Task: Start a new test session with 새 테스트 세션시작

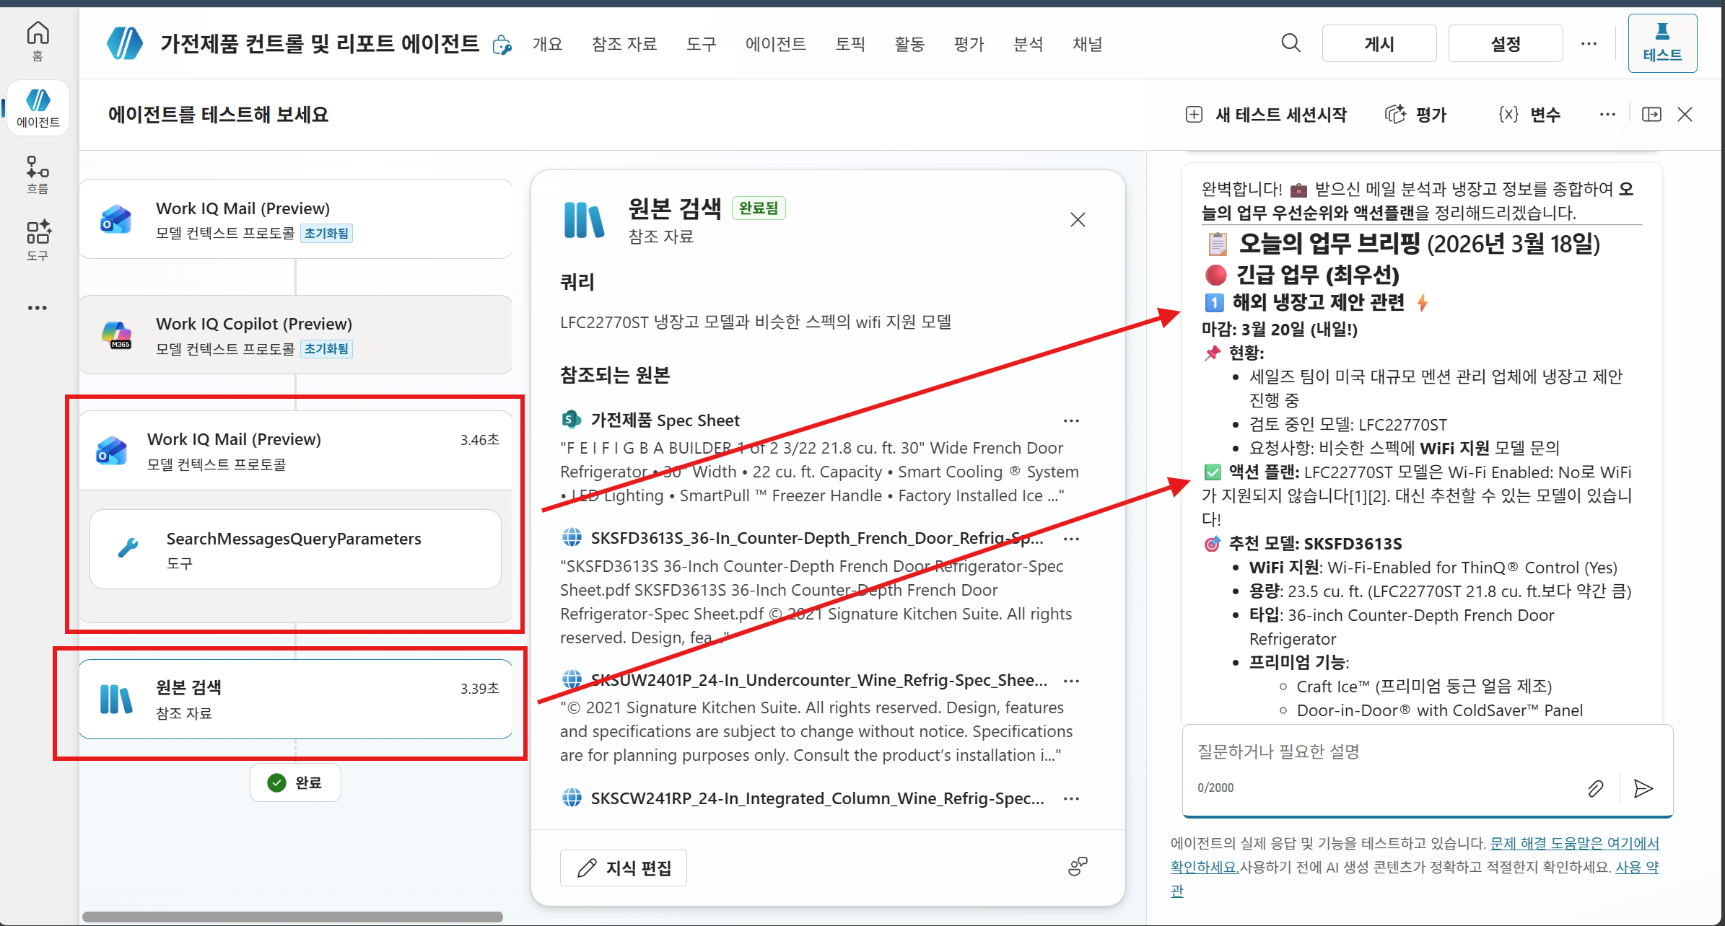Action: [1267, 115]
